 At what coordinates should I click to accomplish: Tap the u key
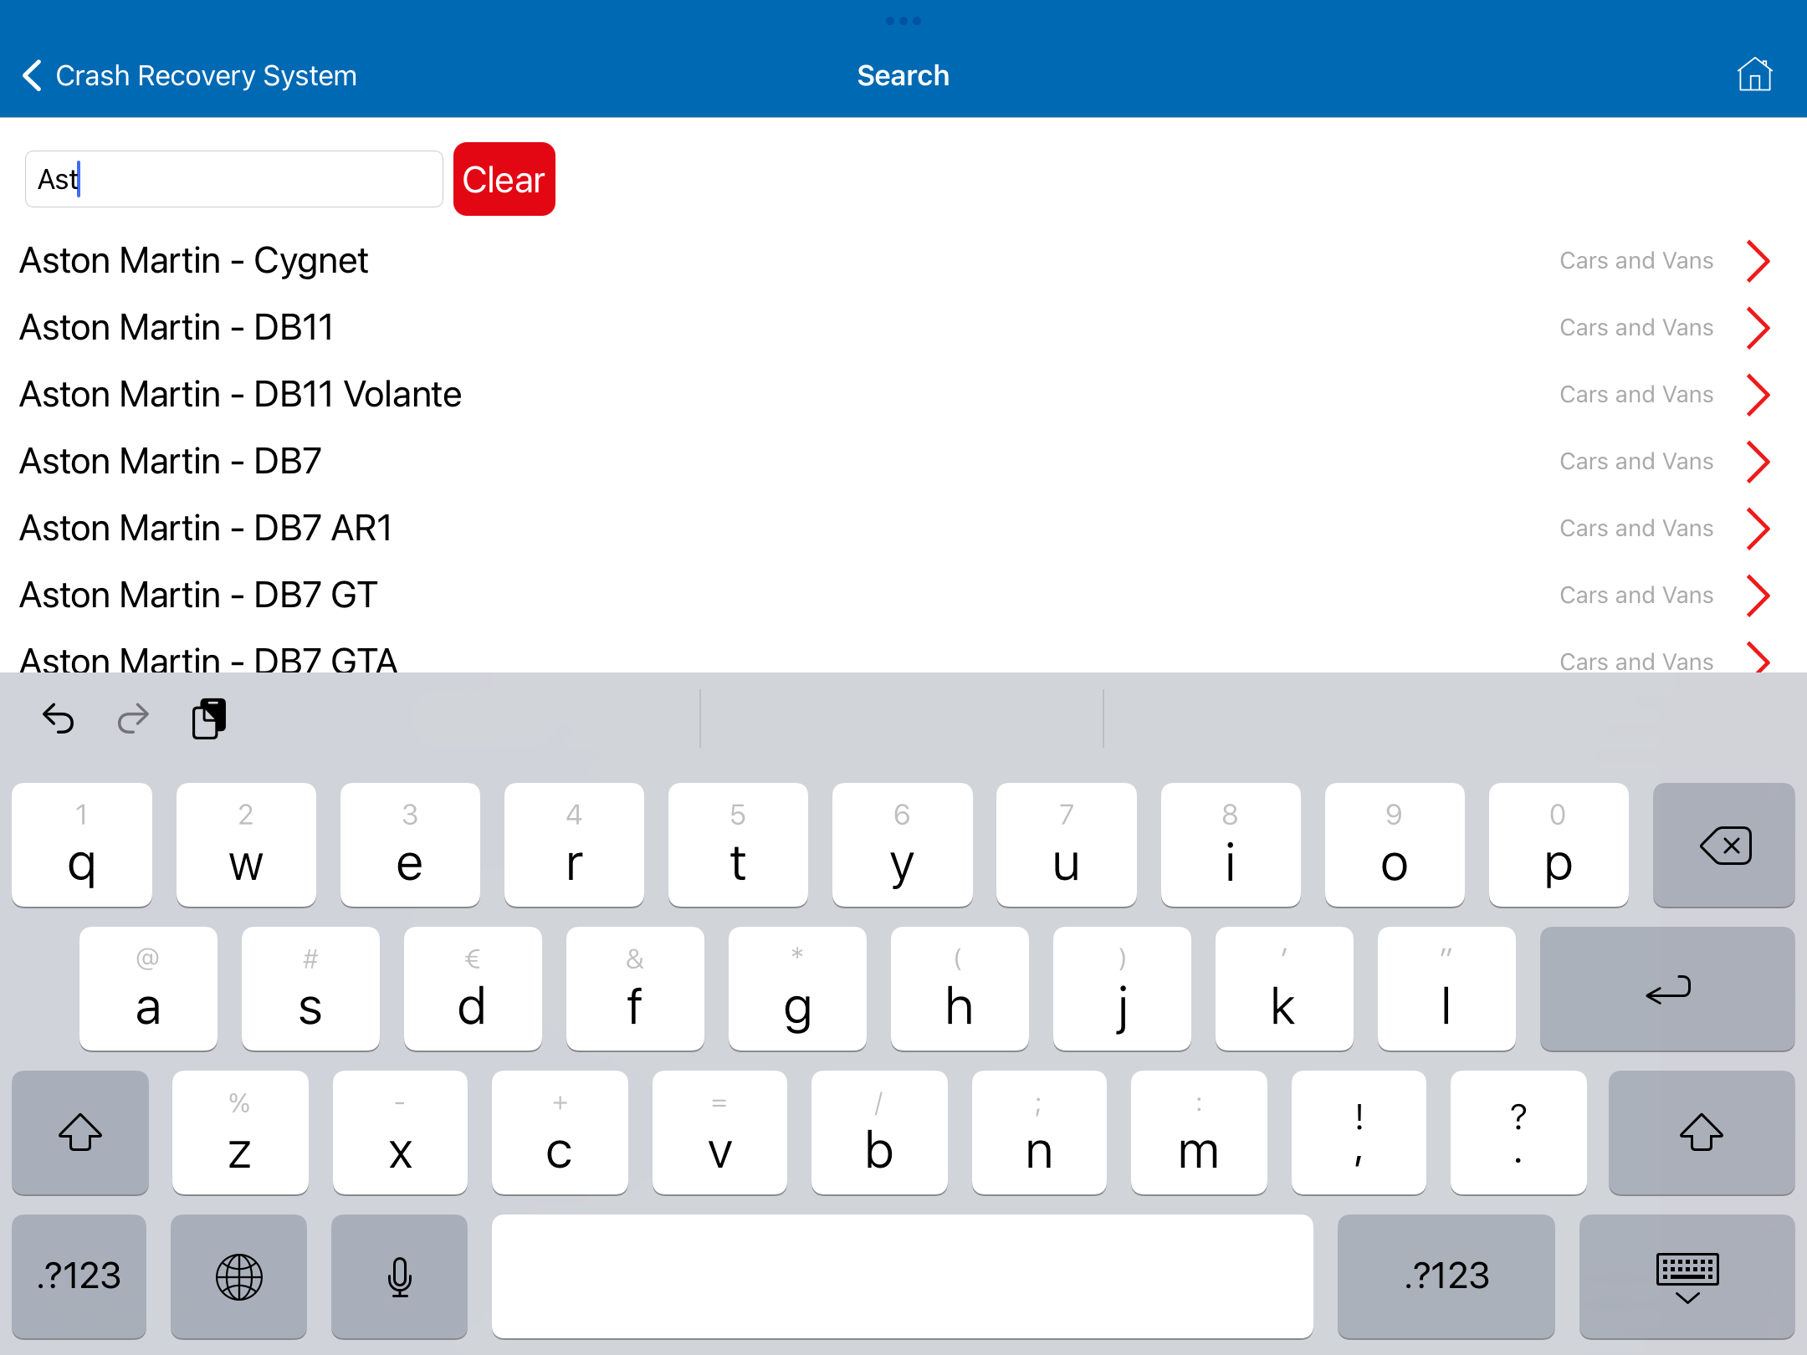click(1066, 845)
